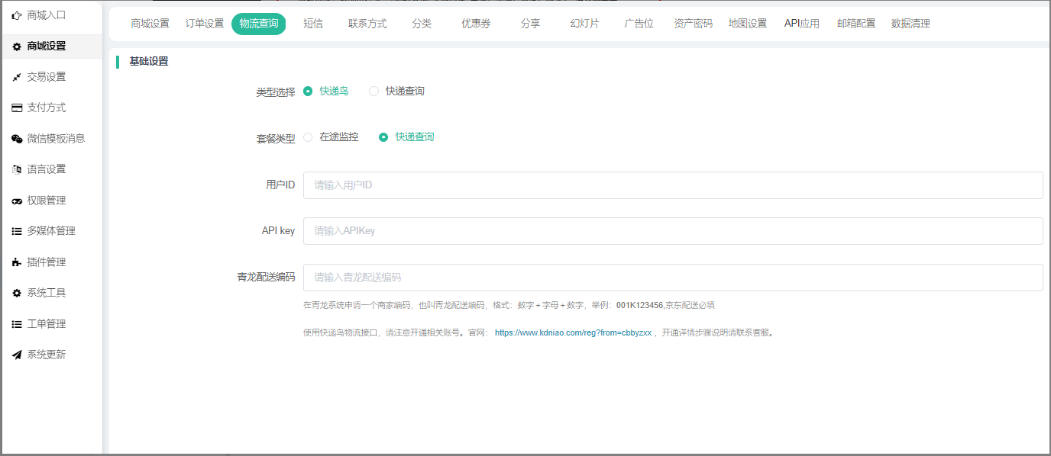Image resolution: width=1051 pixels, height=456 pixels.
Task: Click the arrows icon beside 交易设置
Action: click(x=17, y=77)
